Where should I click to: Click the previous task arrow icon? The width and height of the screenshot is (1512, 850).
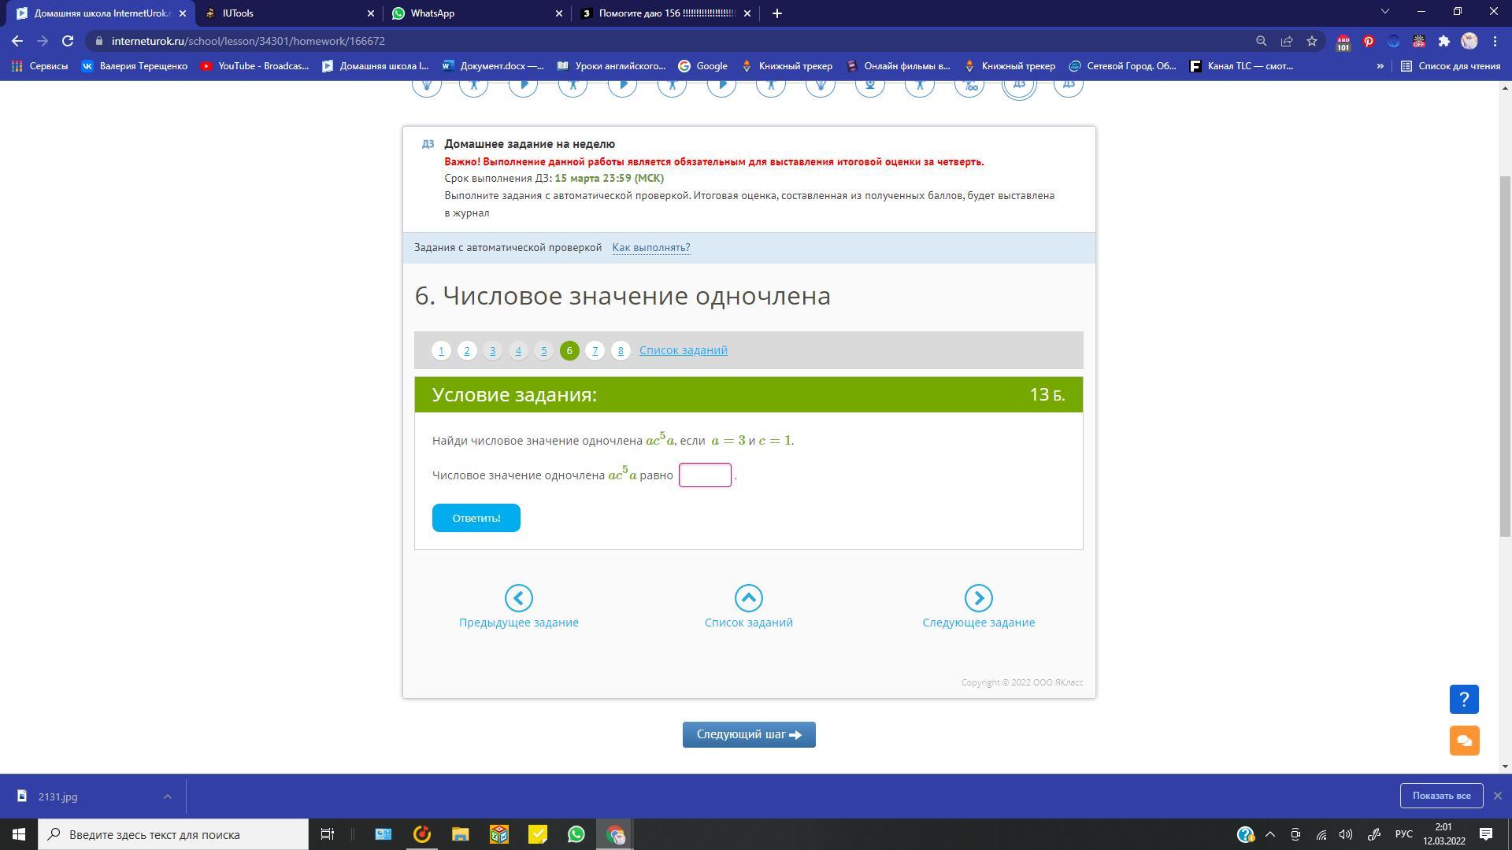coord(518,598)
